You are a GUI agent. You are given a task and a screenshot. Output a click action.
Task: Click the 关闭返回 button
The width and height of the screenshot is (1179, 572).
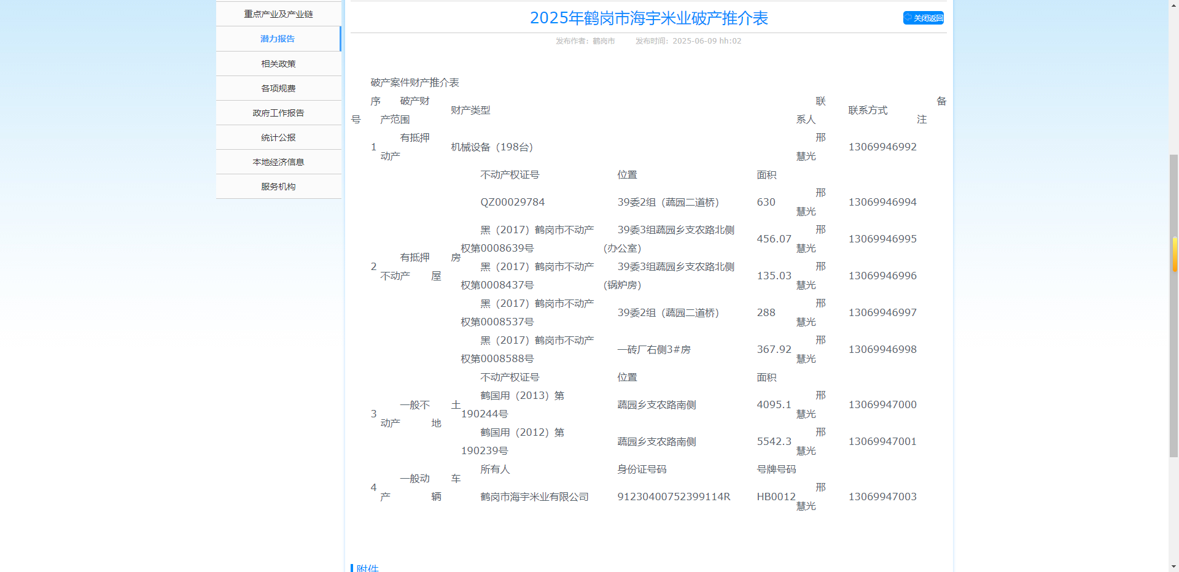[x=923, y=18]
